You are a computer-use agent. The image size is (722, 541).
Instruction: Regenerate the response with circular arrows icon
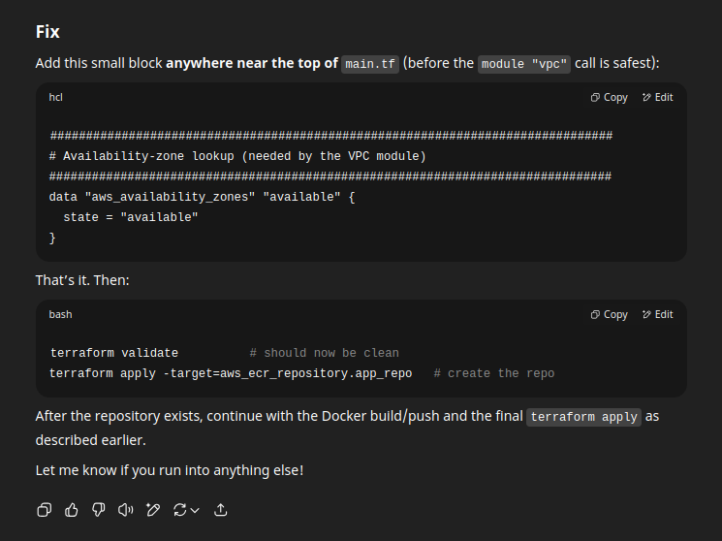click(x=179, y=510)
